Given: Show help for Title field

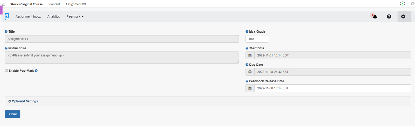Looking at the screenshot, I should [x=6, y=31].
